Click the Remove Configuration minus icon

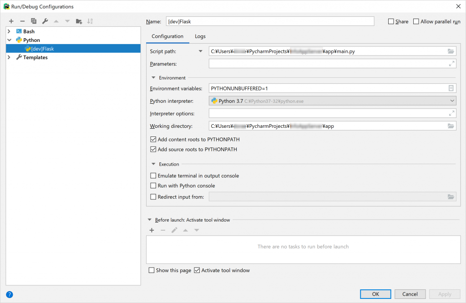pos(22,21)
